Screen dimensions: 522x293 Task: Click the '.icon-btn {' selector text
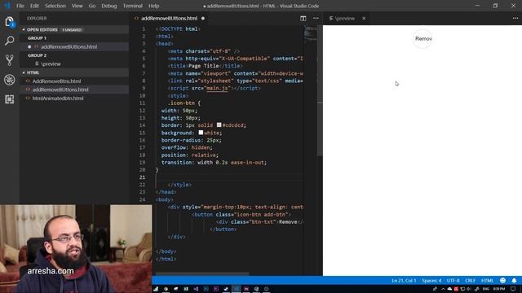pos(184,103)
